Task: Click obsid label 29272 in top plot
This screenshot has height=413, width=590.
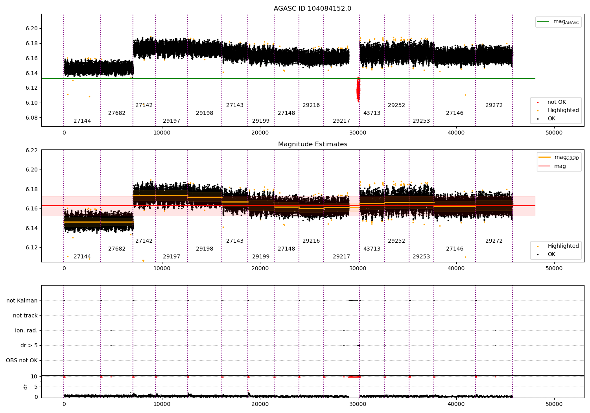Action: point(494,105)
